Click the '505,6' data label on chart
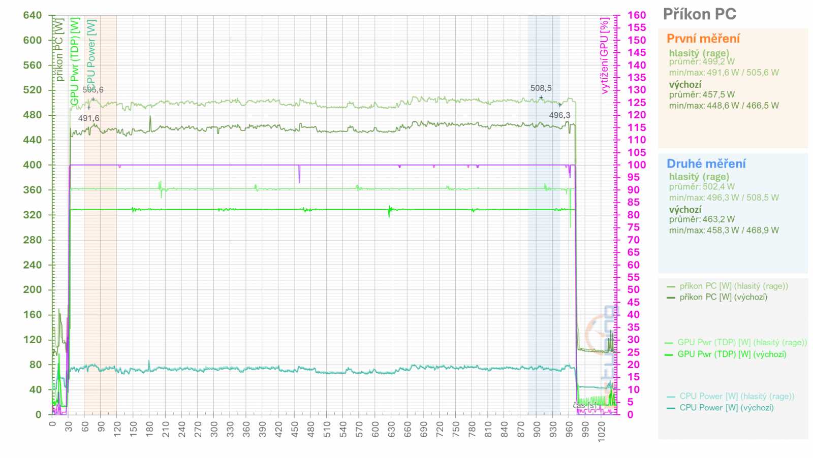Screen dimensions: 813x458 click(x=93, y=90)
